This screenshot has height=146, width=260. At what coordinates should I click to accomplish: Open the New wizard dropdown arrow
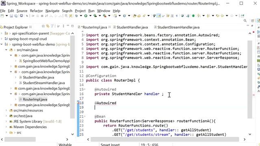[x=7, y=16]
